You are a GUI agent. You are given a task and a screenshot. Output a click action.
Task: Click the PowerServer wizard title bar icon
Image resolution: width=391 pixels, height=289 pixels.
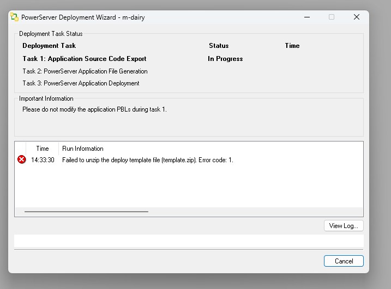[x=15, y=17]
